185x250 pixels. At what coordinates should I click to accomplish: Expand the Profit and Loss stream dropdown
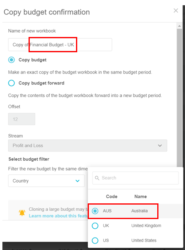(x=88, y=145)
